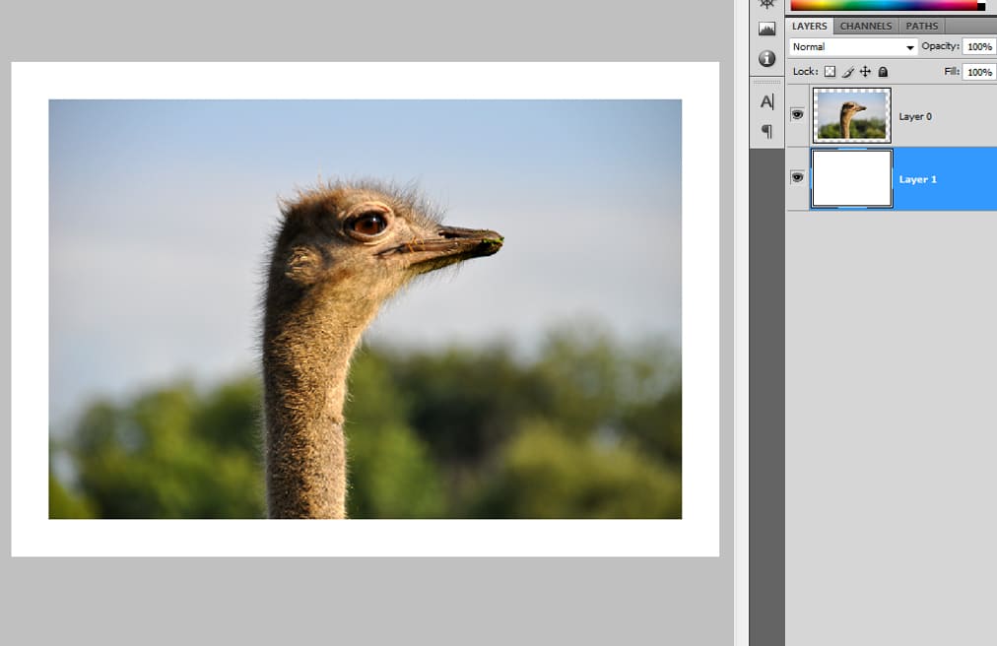This screenshot has height=646, width=997.
Task: Open the Navigator panel icon
Action: coord(766,4)
